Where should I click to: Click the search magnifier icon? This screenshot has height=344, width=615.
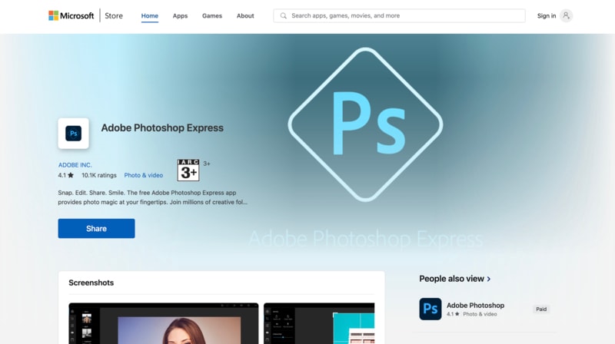tap(283, 15)
